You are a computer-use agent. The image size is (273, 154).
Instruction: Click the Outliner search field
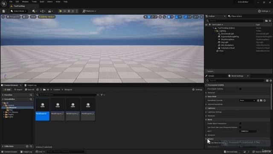tap(235, 21)
